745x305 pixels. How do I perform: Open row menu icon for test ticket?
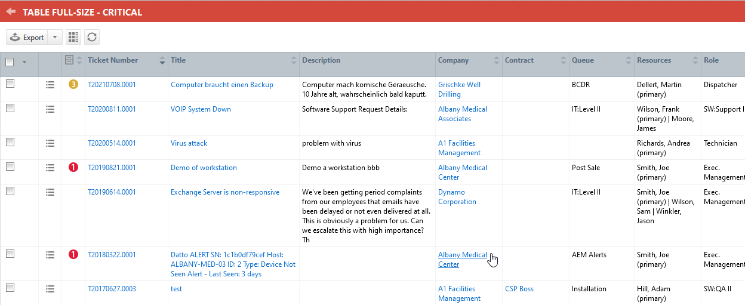point(50,289)
